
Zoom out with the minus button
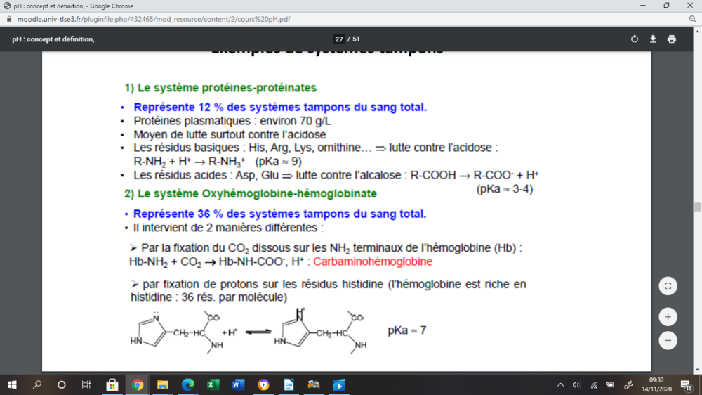click(668, 341)
